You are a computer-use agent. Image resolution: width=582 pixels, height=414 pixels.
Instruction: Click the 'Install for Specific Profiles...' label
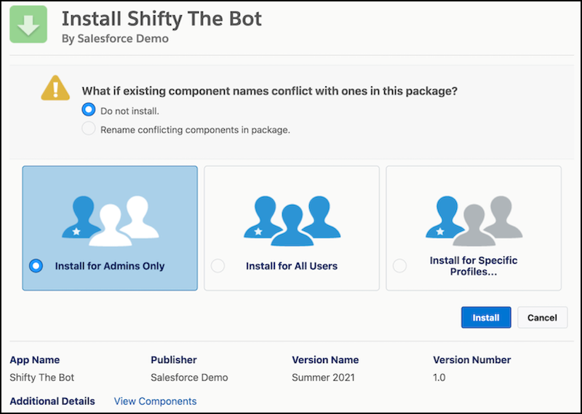pyautogui.click(x=474, y=266)
